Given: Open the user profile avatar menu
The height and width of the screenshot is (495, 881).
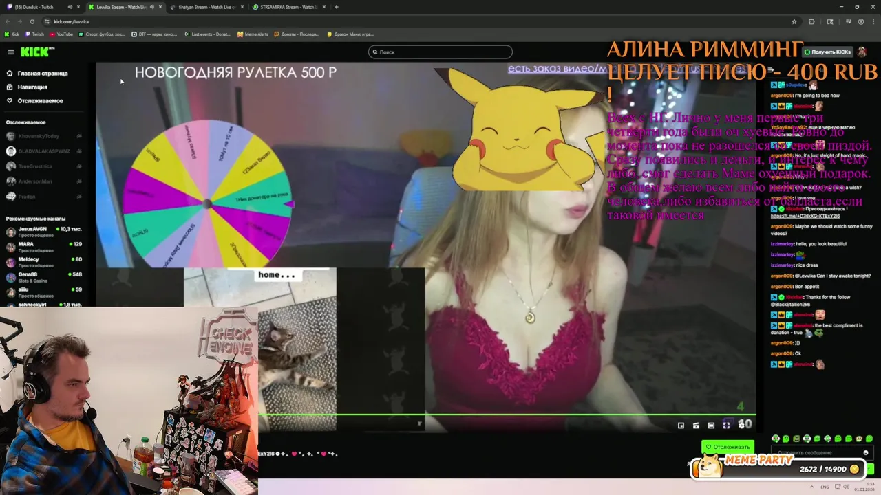Looking at the screenshot, I should click(x=862, y=52).
